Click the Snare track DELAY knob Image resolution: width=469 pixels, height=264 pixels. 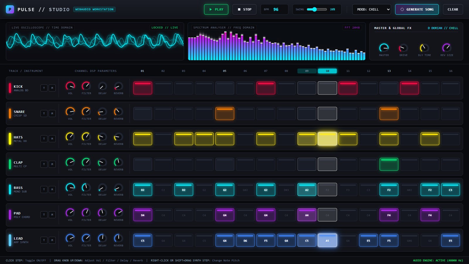(x=102, y=112)
